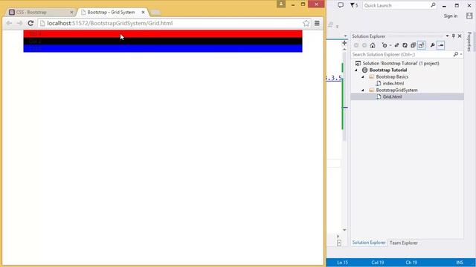Select index.html in Solution Explorer
This screenshot has width=476, height=267.
point(393,83)
